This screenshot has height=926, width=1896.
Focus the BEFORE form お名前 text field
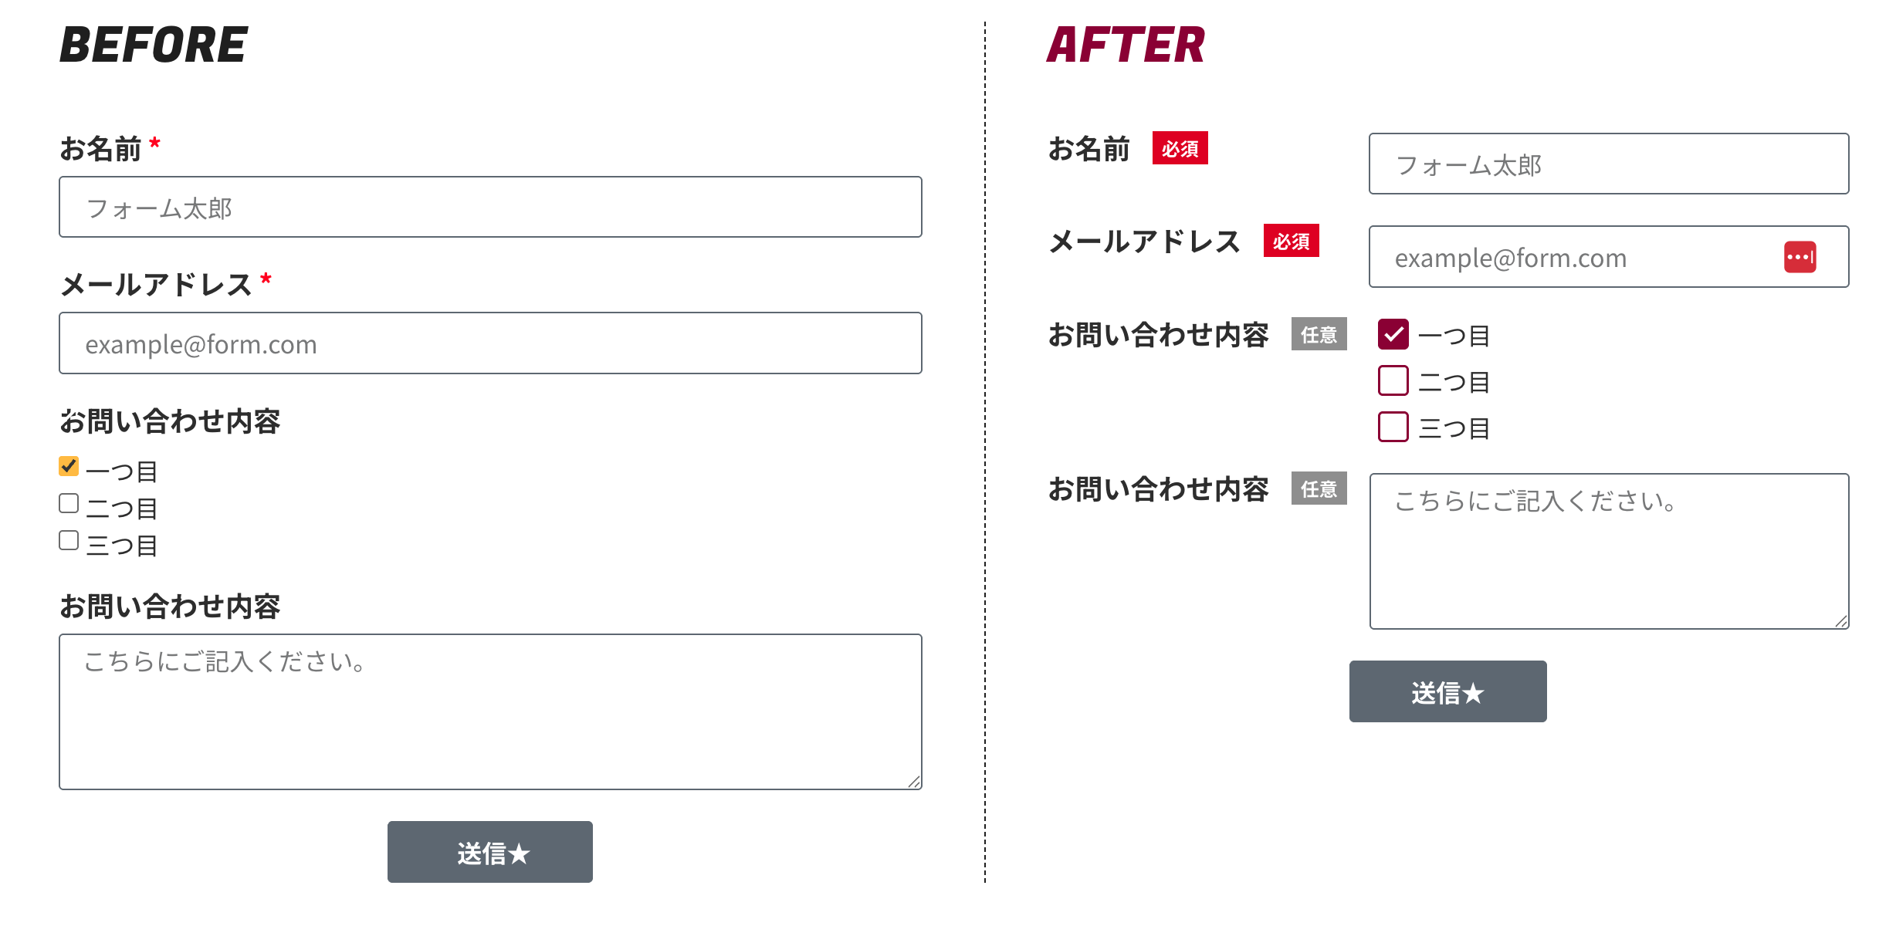point(490,207)
